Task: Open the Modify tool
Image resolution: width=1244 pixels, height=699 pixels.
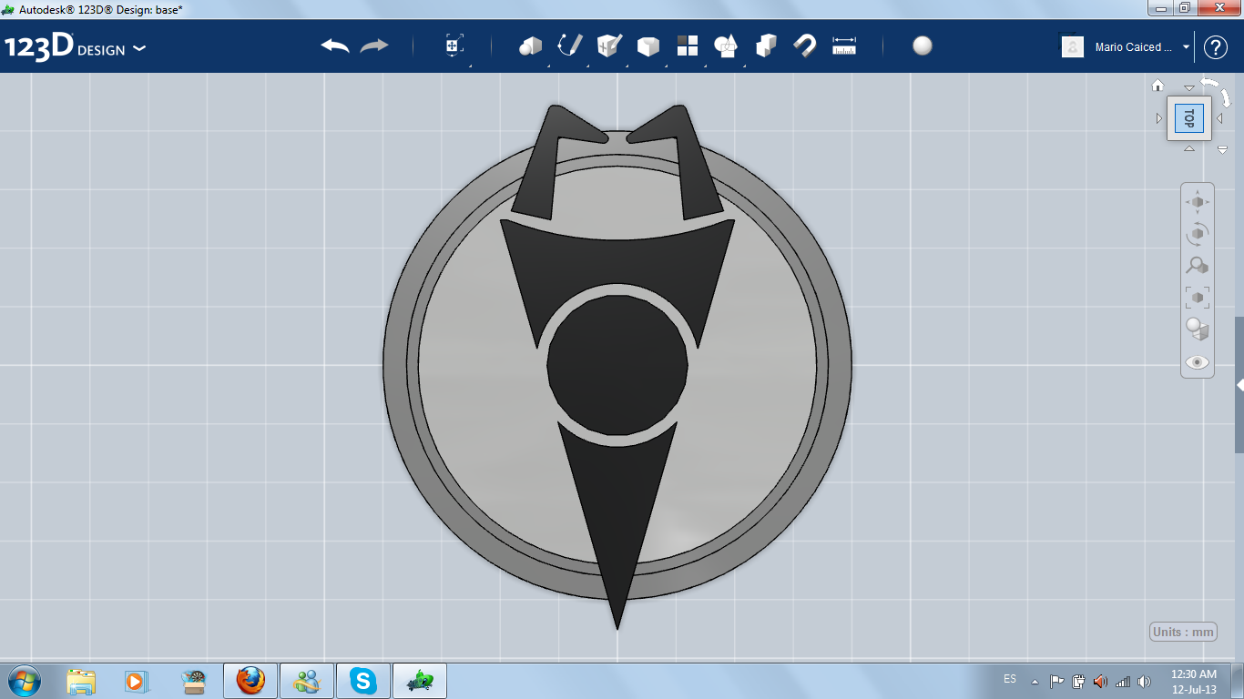Action: pyautogui.click(x=648, y=46)
